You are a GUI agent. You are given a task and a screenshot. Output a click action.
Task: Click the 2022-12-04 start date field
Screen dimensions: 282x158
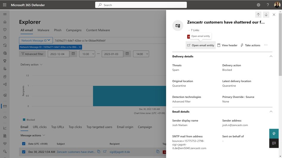[58, 54]
